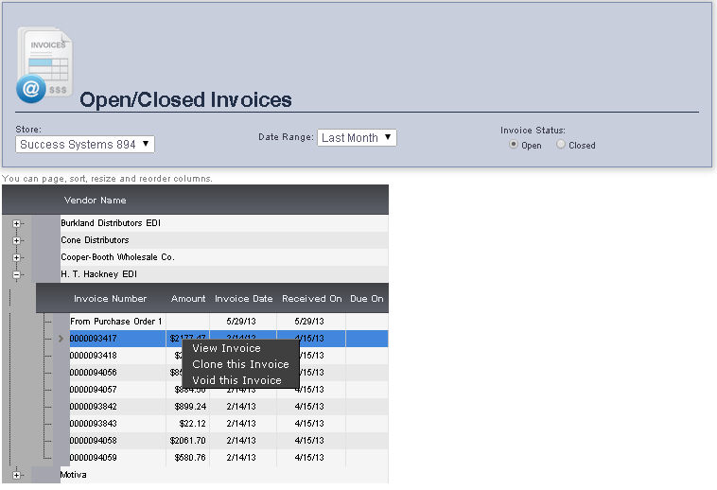Sort by Received On column header
The height and width of the screenshot is (490, 717).
coord(312,299)
